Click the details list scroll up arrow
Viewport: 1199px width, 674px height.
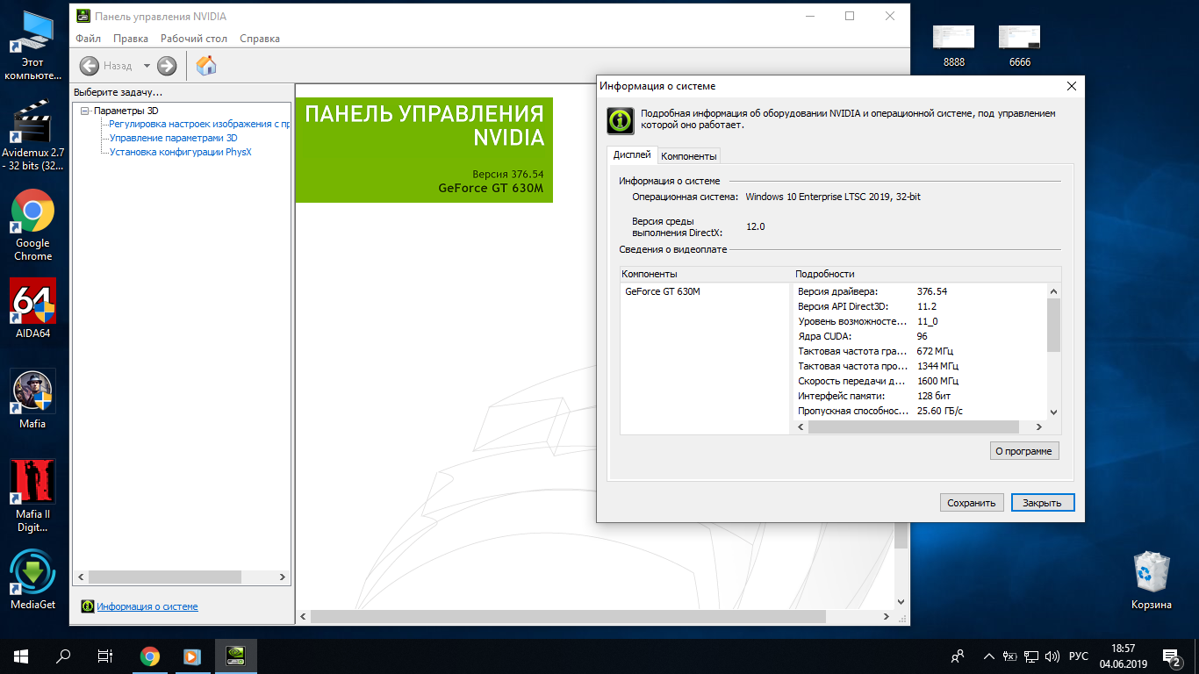(x=1054, y=291)
